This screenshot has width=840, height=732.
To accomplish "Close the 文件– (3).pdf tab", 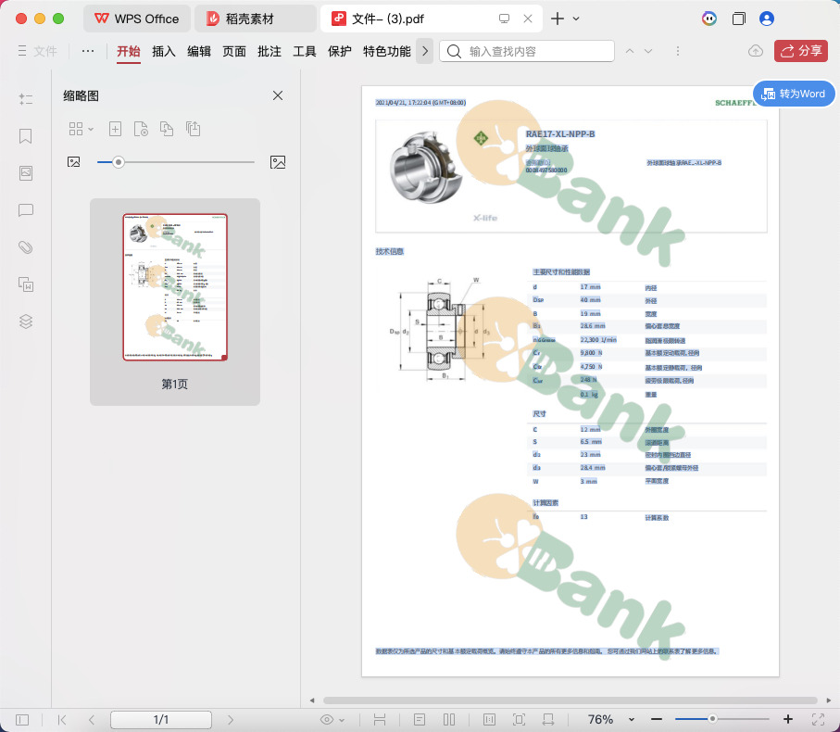I will (x=528, y=19).
